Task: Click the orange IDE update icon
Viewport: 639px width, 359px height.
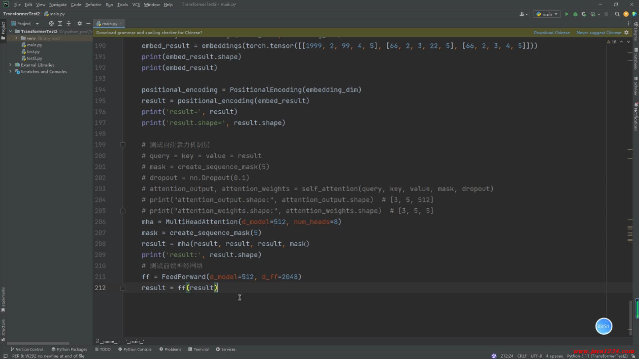Action: click(x=626, y=14)
